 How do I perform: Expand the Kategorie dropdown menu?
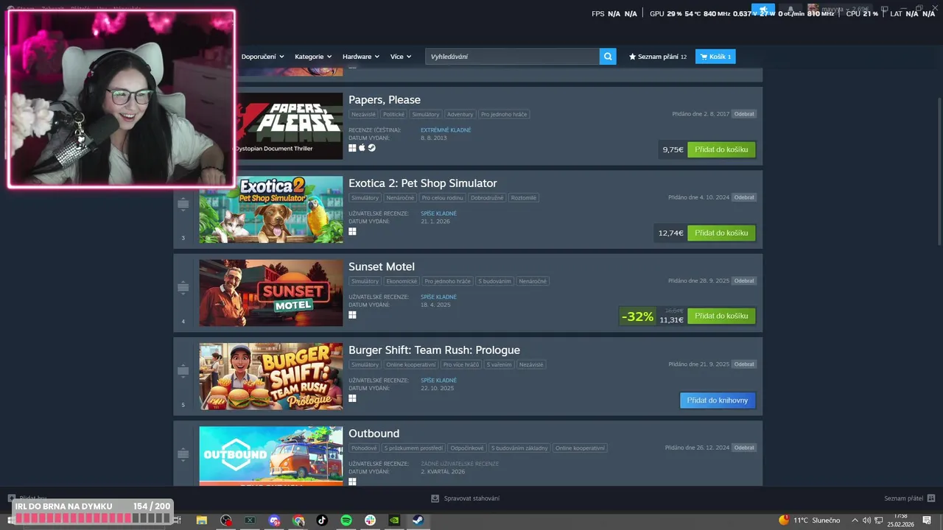coord(313,57)
